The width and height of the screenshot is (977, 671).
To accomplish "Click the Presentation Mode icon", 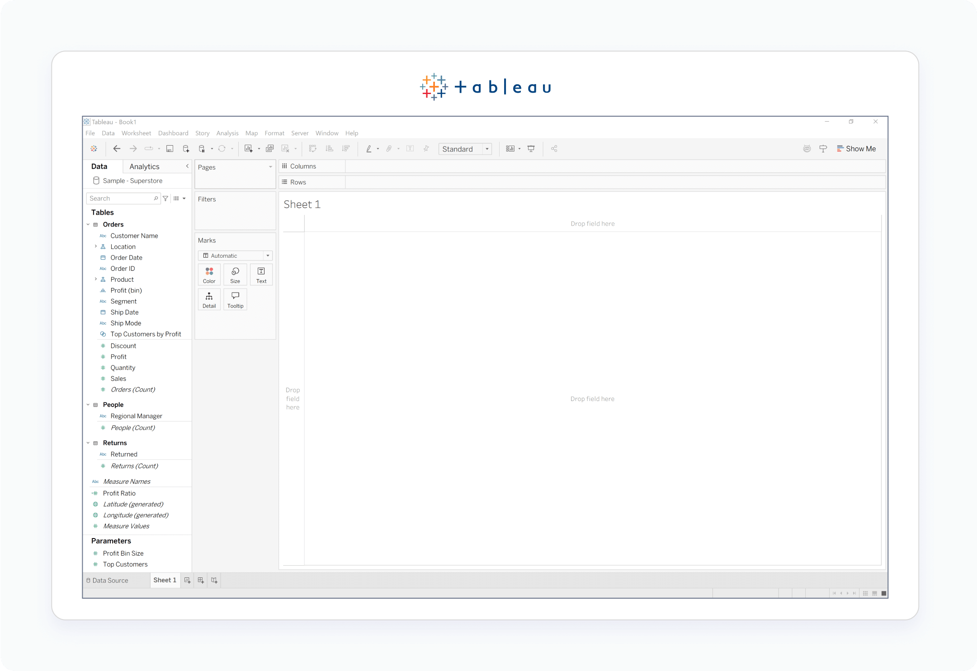I will point(531,149).
